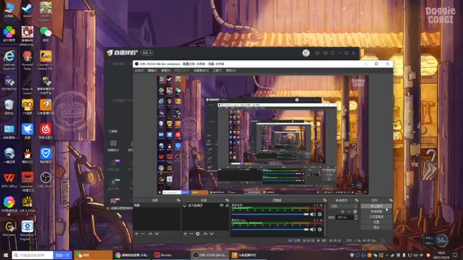This screenshot has height=260, width=463.
Task: Move the scene down with the down arrow
Action: (x=157, y=234)
